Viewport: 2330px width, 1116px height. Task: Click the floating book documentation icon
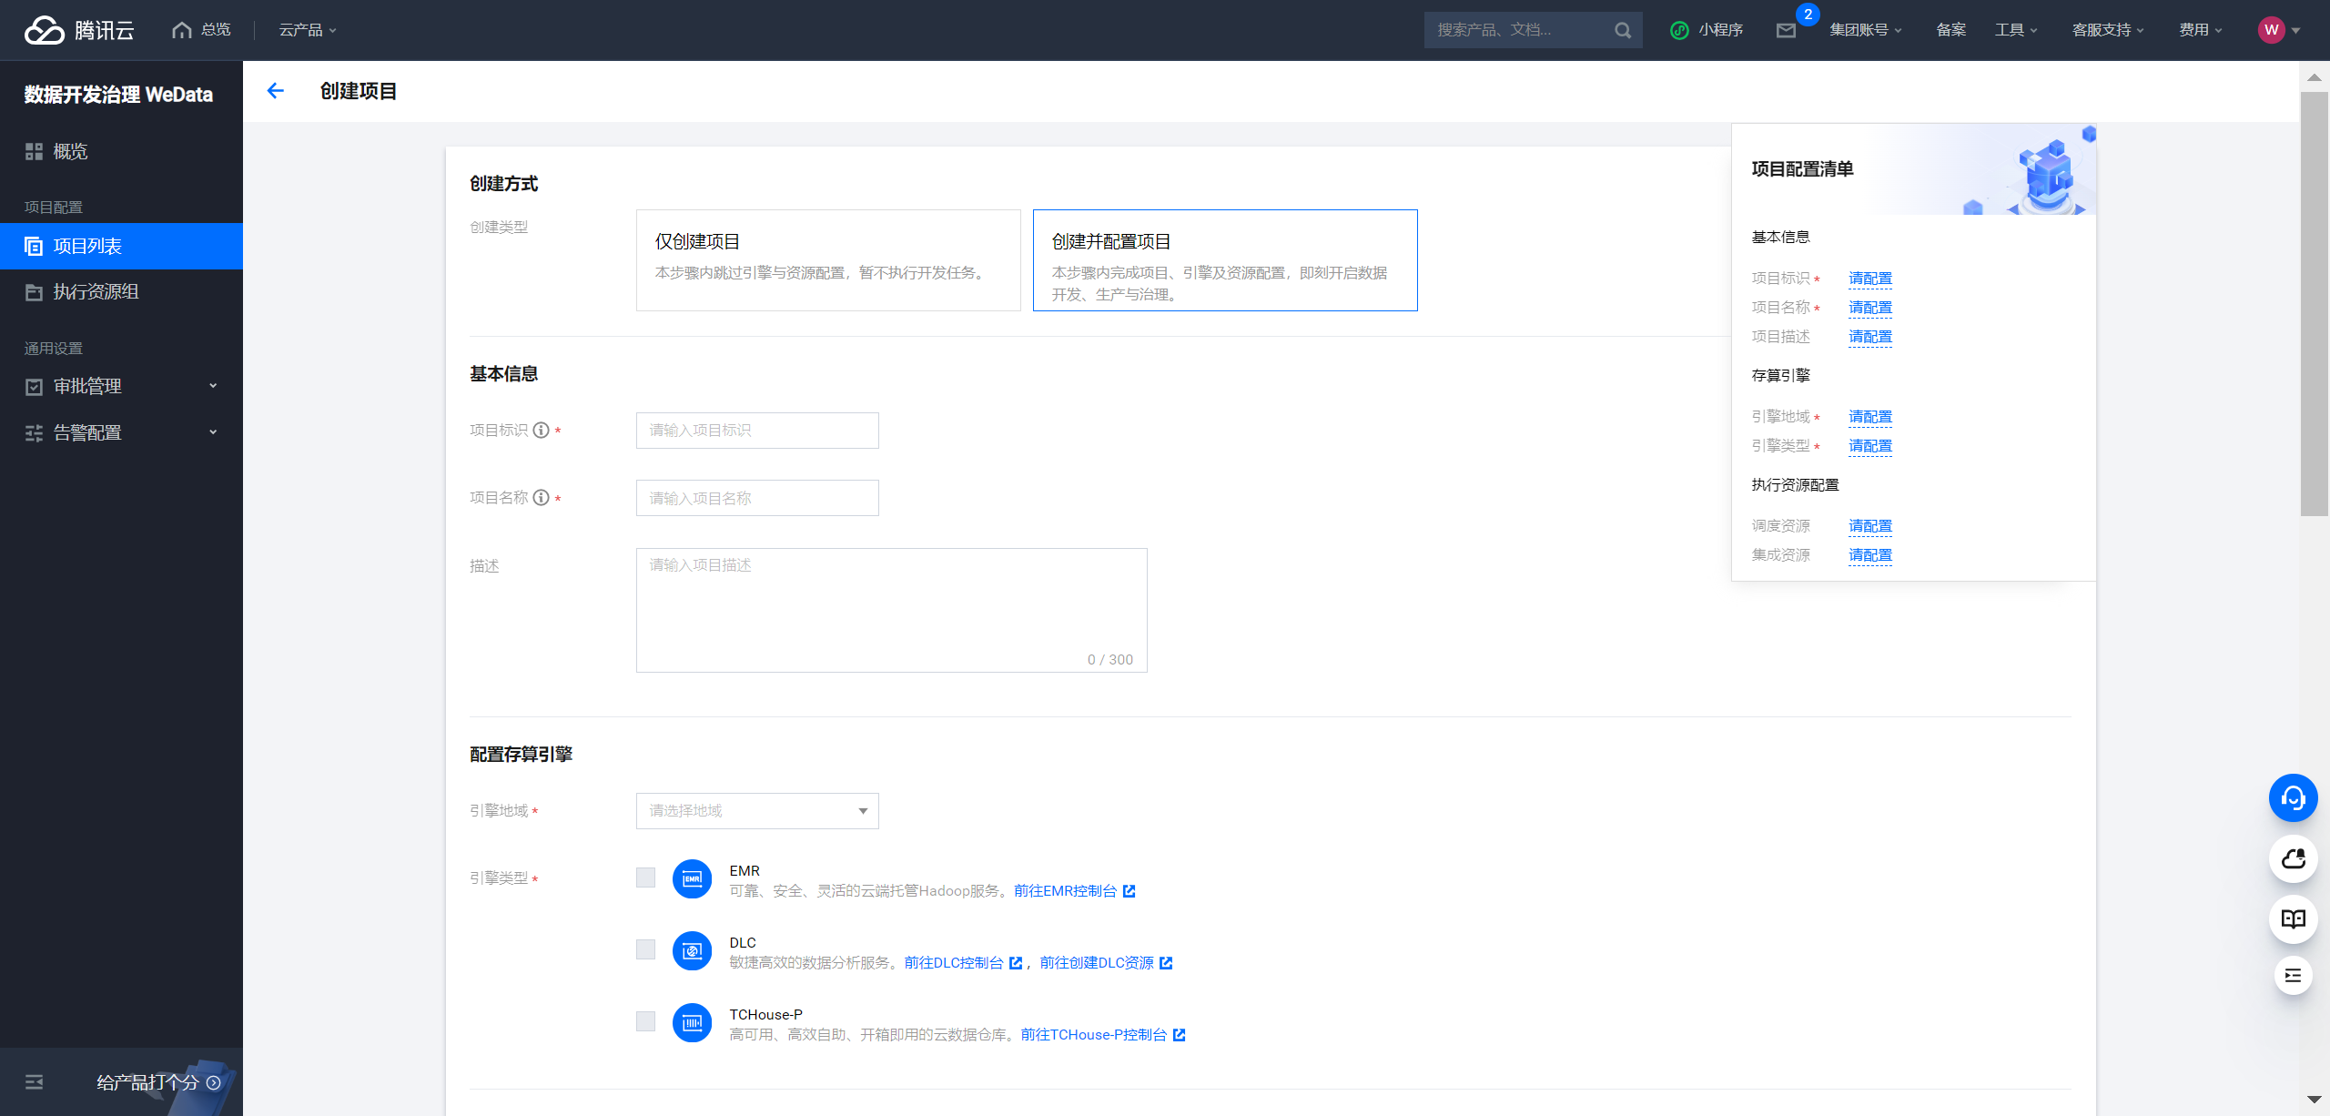(2293, 918)
